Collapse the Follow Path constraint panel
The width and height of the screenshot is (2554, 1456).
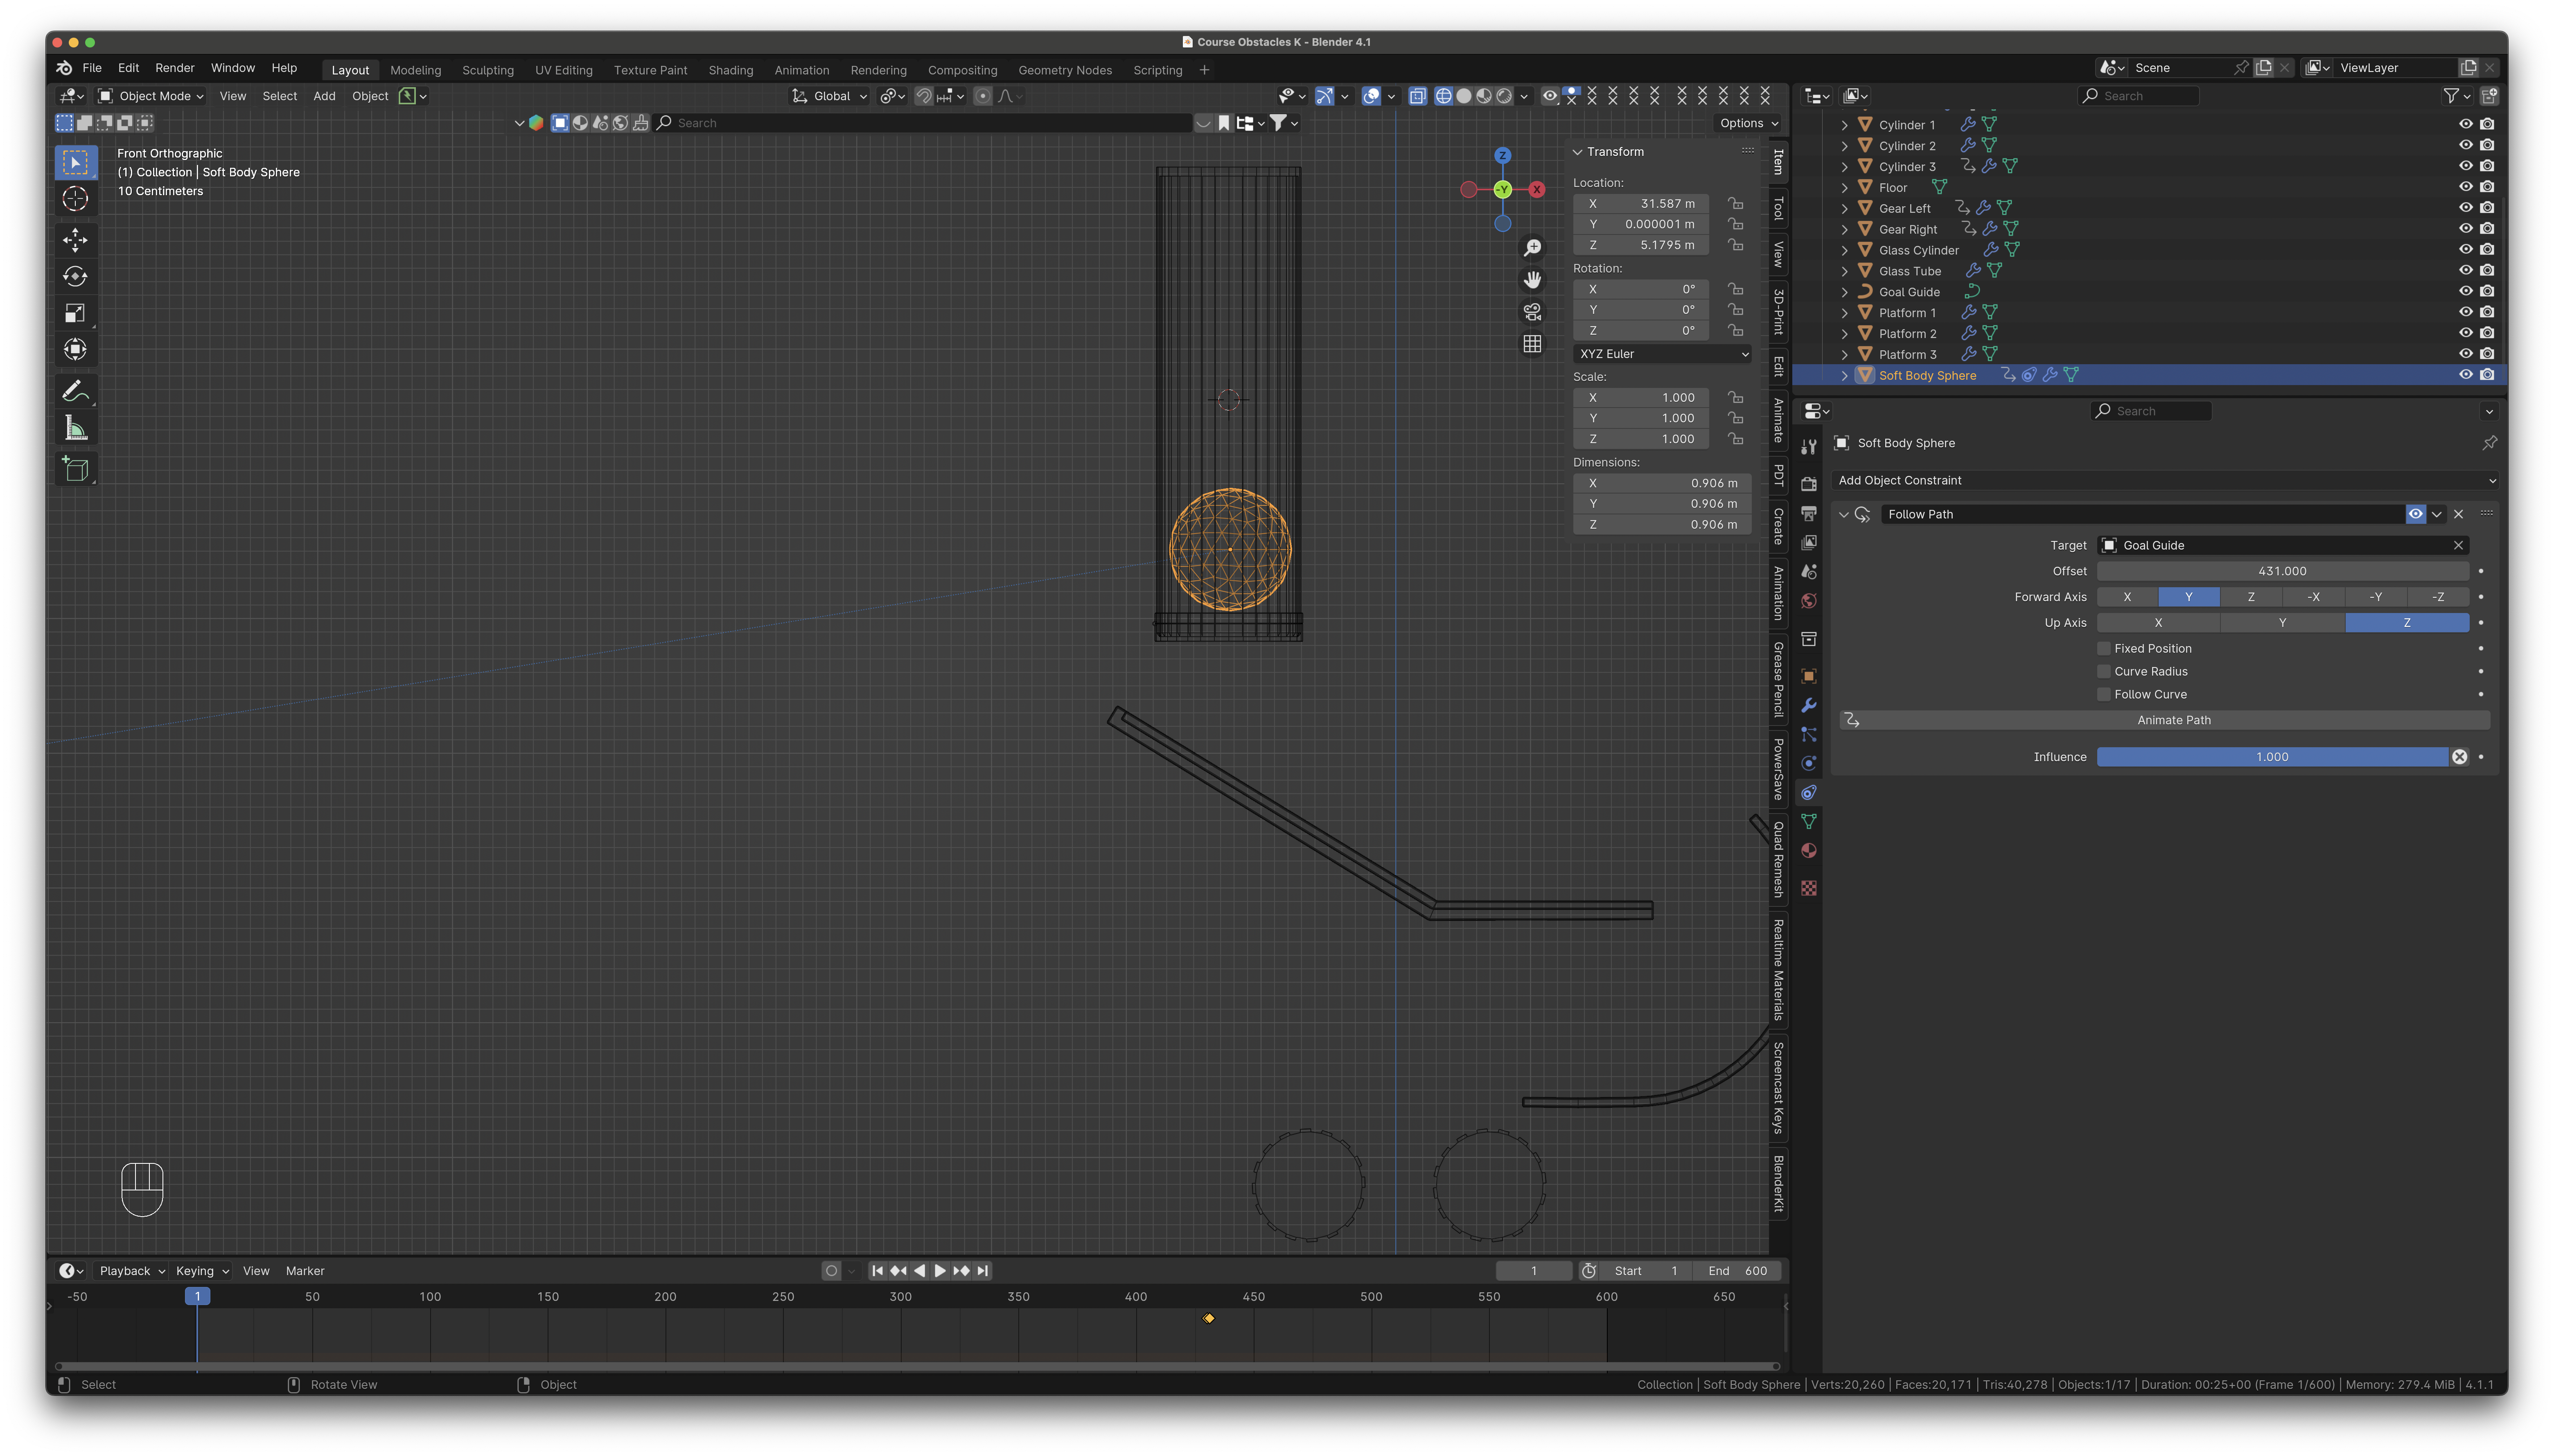pyautogui.click(x=1843, y=515)
